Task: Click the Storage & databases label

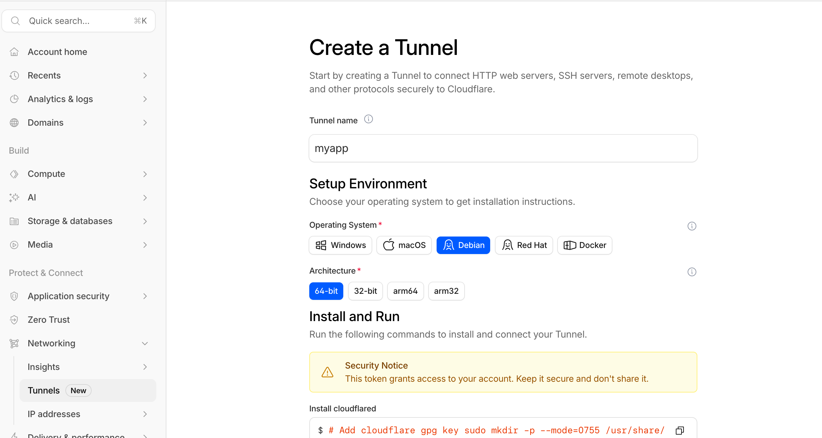Action: 70,221
